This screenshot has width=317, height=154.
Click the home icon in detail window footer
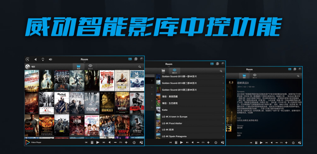tap(300, 142)
